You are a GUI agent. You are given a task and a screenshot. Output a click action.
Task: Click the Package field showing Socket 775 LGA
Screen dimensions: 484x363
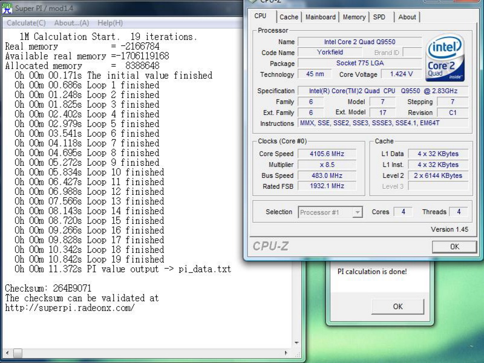(359, 63)
